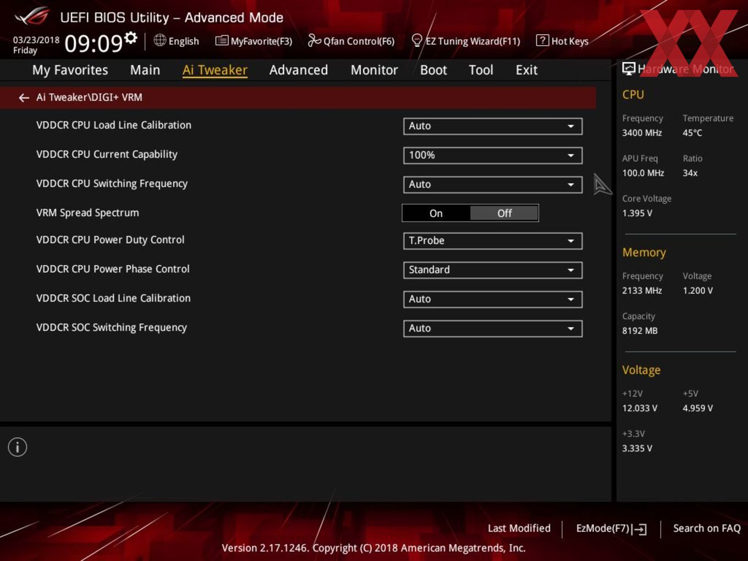Open VDDCR CPU Power Phase Control dropdown
This screenshot has width=748, height=561.
[493, 270]
